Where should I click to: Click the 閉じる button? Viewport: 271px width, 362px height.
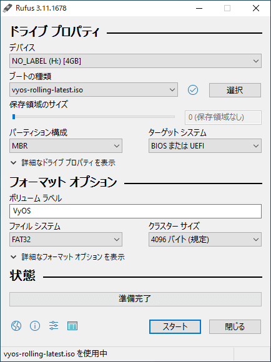coord(235,326)
